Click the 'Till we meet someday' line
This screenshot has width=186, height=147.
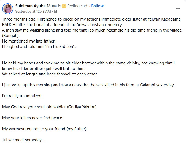[23, 140]
